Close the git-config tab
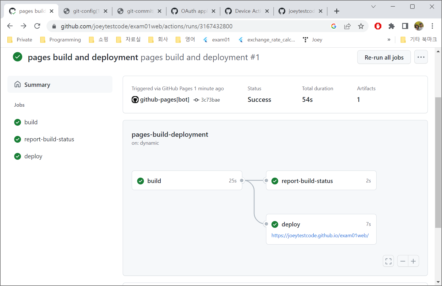This screenshot has height=286, width=442. pyautogui.click(x=105, y=11)
